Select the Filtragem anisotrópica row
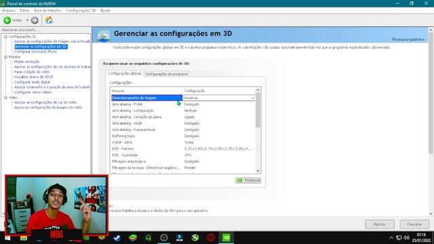Image resolution: width=434 pixels, height=244 pixels. click(183, 161)
